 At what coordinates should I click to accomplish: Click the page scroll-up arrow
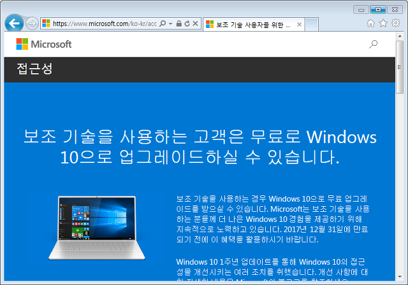tap(400, 36)
